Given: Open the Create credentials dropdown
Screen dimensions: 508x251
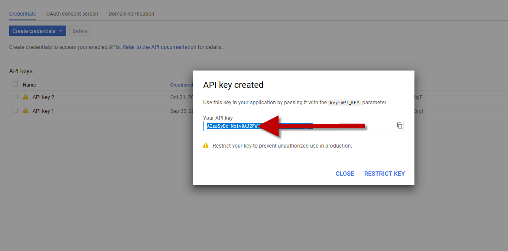Looking at the screenshot, I should coord(37,31).
